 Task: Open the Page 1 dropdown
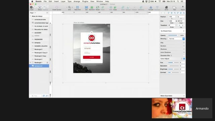33,13
